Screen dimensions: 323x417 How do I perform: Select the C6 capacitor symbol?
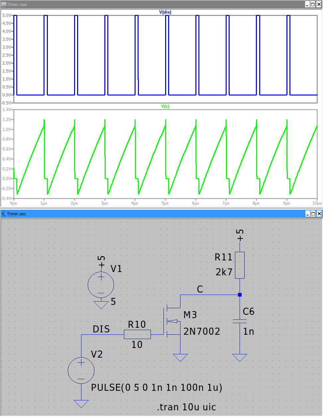coord(240,321)
